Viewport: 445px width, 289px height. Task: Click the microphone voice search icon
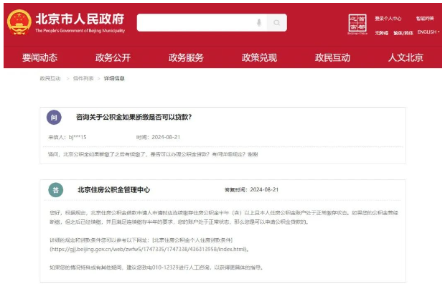pyautogui.click(x=259, y=23)
